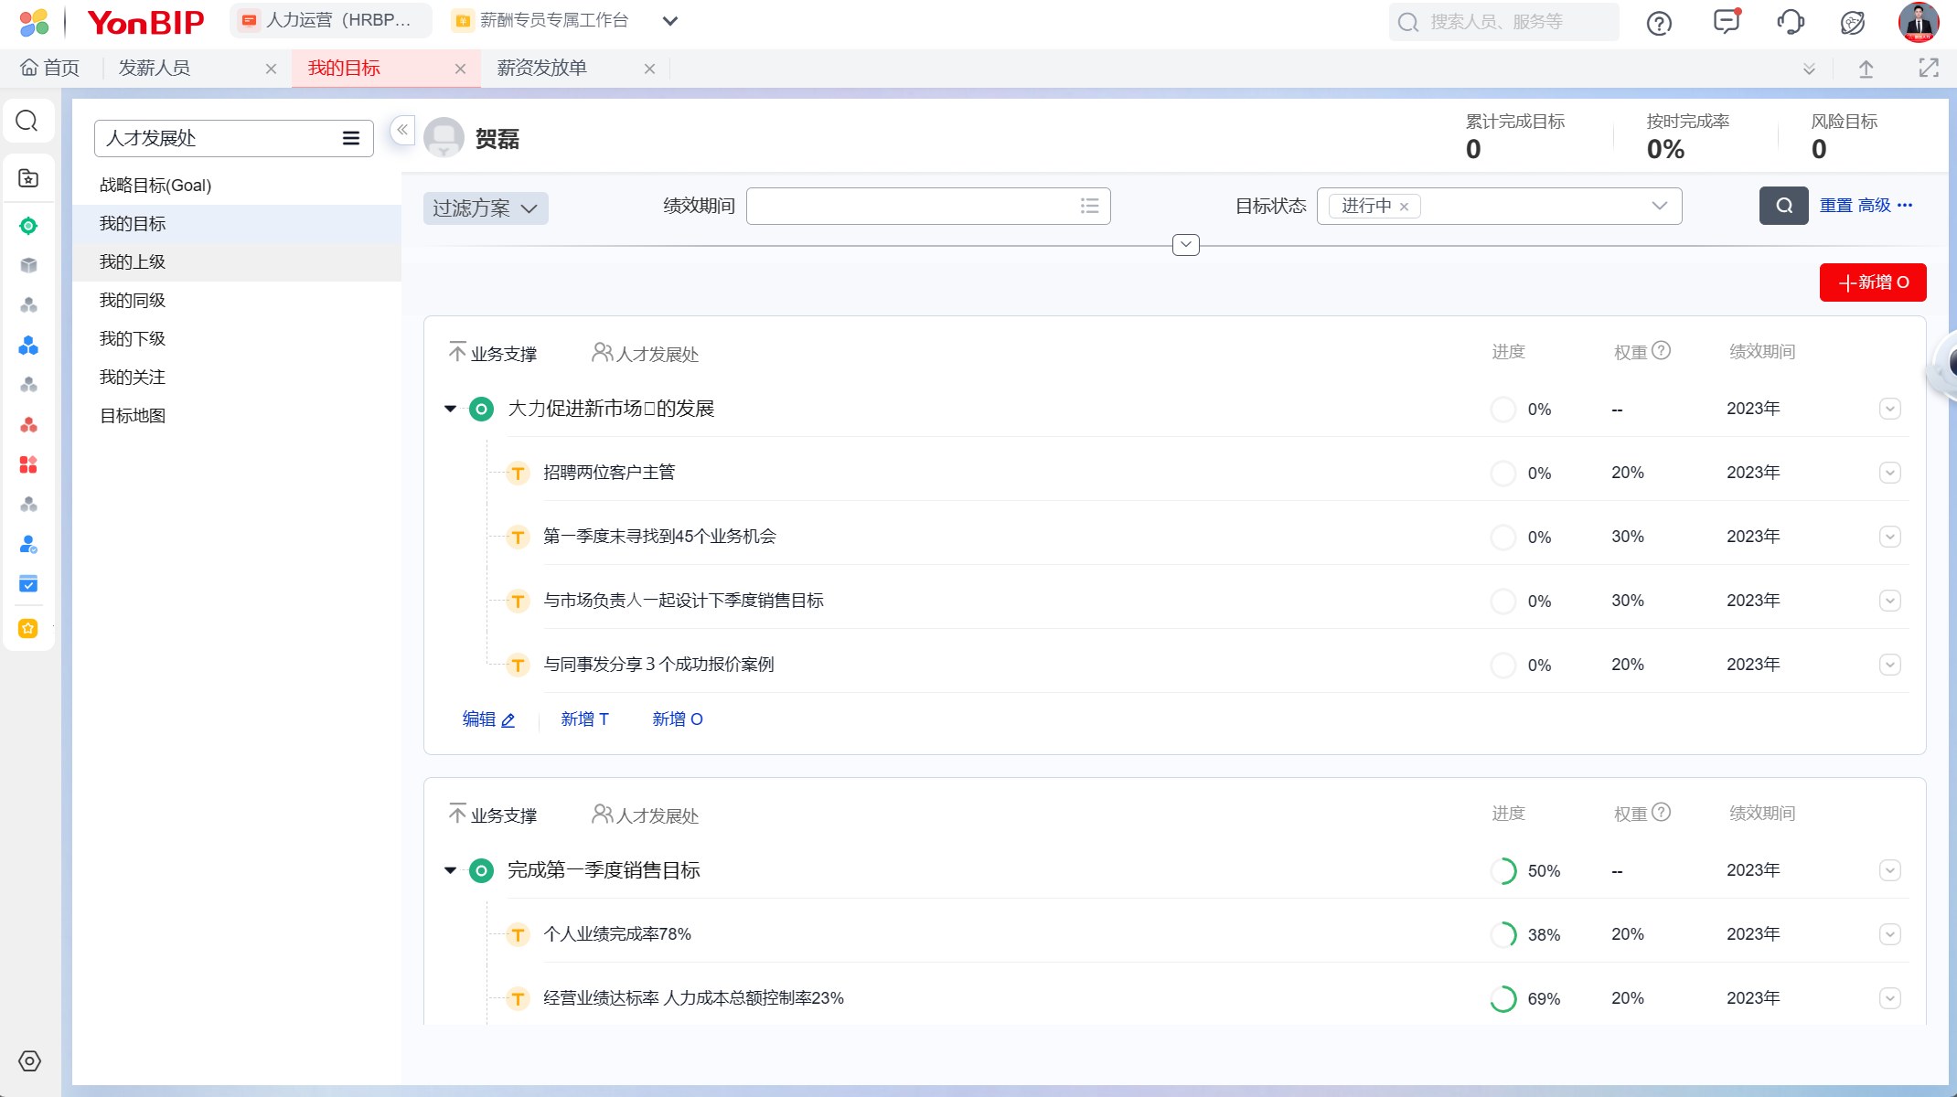The width and height of the screenshot is (1957, 1097).
Task: Select 目标地图 in the left menu
Action: [x=133, y=416]
